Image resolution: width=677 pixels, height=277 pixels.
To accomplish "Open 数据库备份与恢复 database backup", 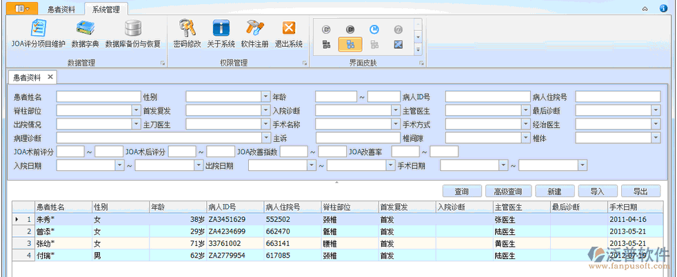I will 132,34.
